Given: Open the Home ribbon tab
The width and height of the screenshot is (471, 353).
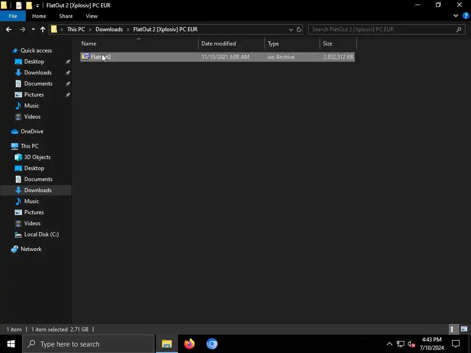Looking at the screenshot, I should point(39,16).
